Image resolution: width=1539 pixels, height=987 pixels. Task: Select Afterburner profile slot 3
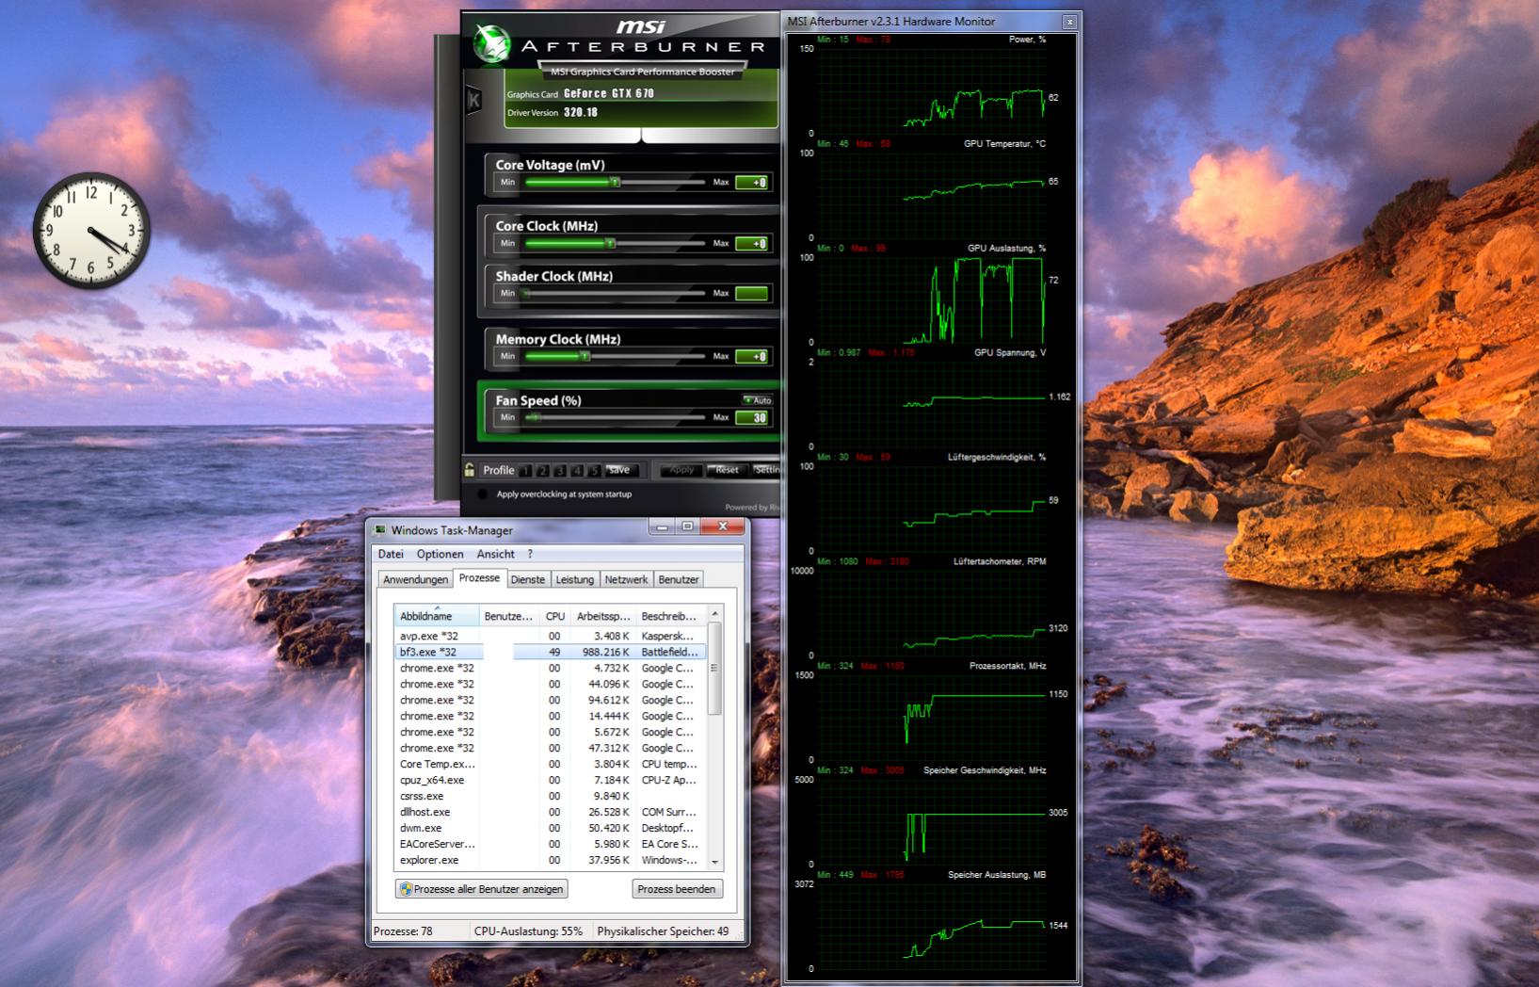560,471
